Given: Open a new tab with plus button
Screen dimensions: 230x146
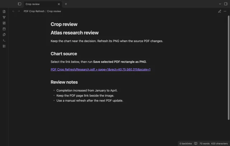Looking at the screenshot, I should coord(66,4).
